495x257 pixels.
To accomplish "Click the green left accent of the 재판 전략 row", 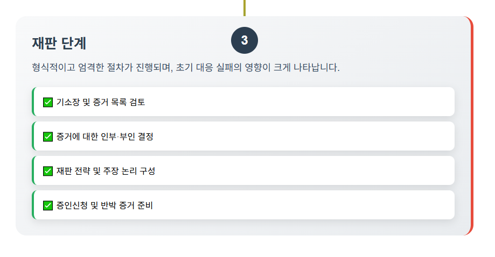I will [x=33, y=170].
